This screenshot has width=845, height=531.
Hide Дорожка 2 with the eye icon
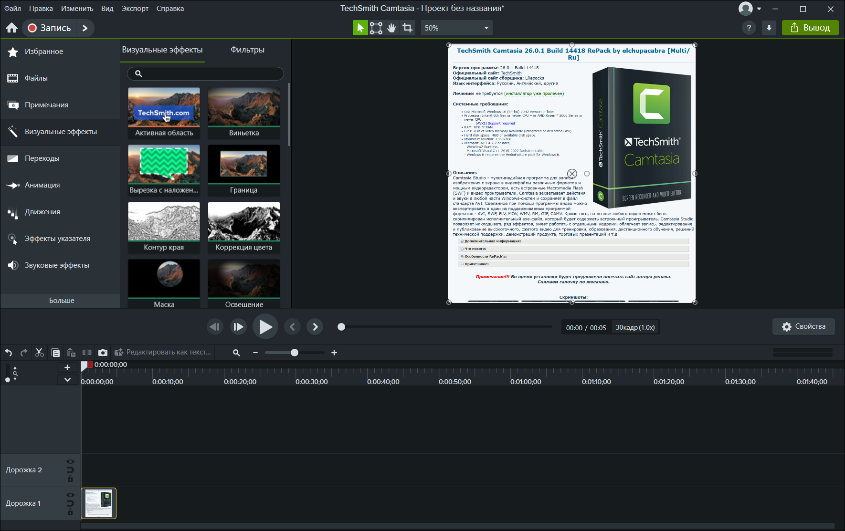coord(70,462)
